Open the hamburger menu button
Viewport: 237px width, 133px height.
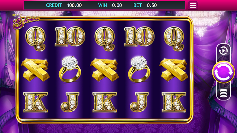(x=193, y=5)
